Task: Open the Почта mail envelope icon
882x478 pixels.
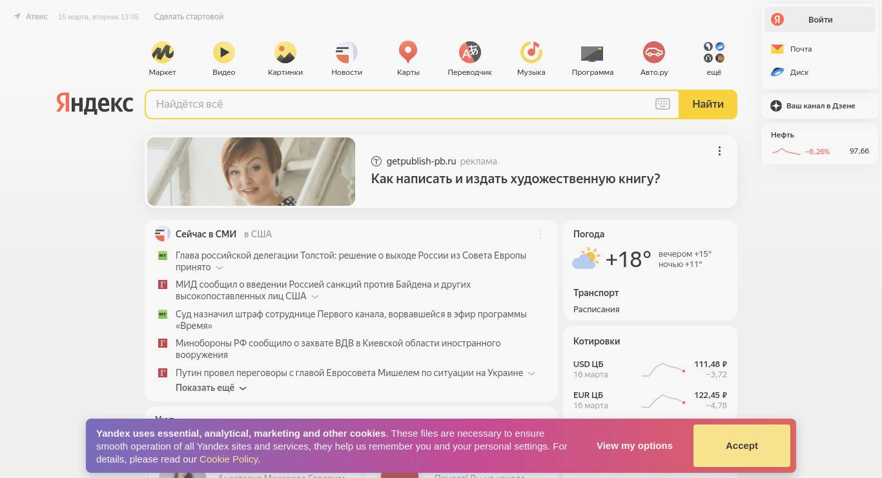Action: coord(777,49)
